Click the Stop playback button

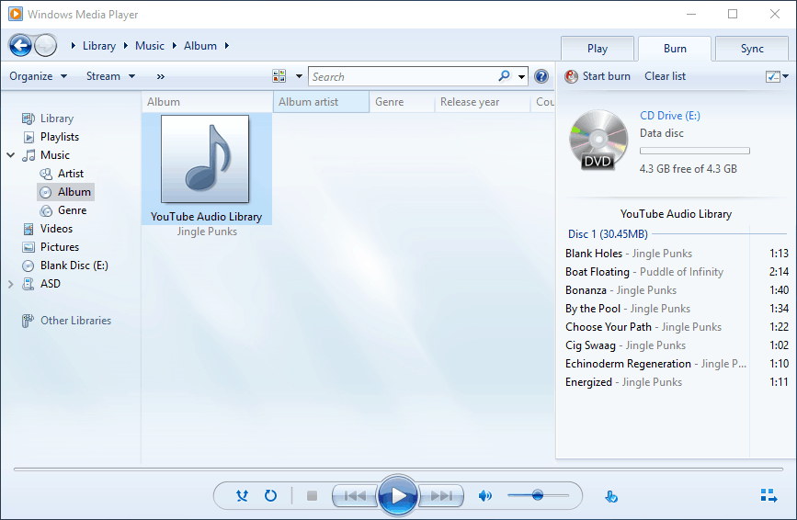click(x=313, y=495)
